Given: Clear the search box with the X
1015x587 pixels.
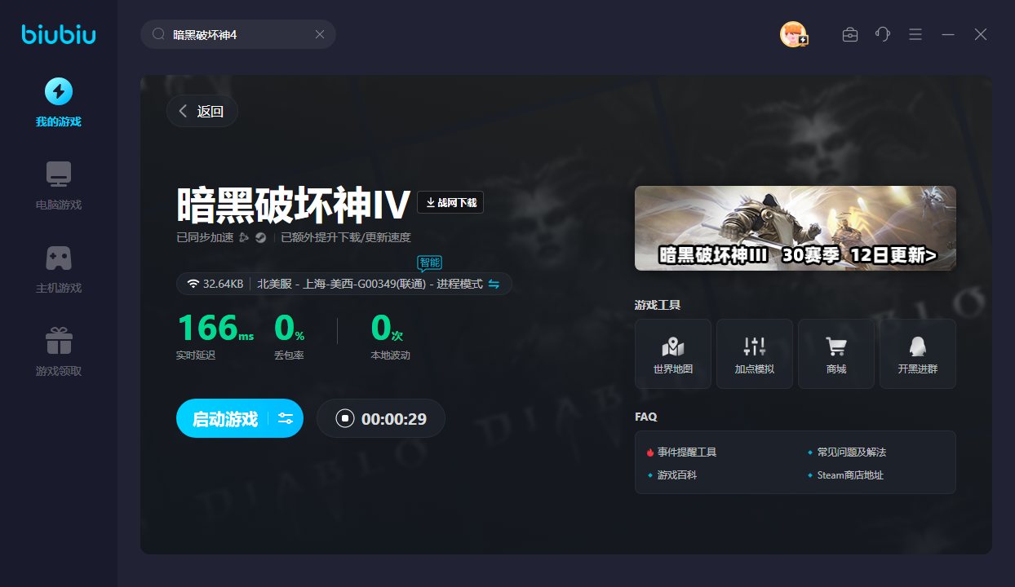Looking at the screenshot, I should click(x=320, y=34).
